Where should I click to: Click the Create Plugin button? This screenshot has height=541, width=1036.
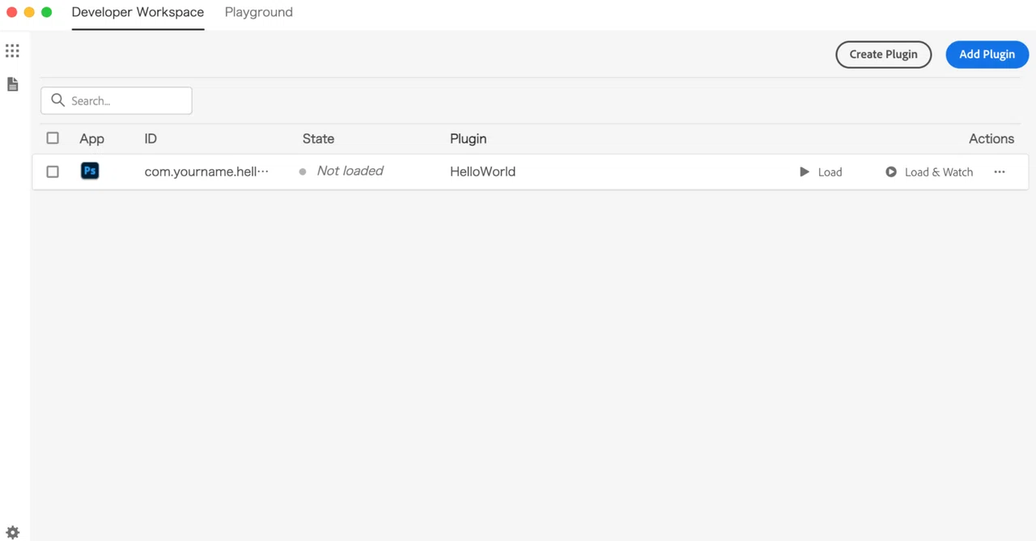884,54
